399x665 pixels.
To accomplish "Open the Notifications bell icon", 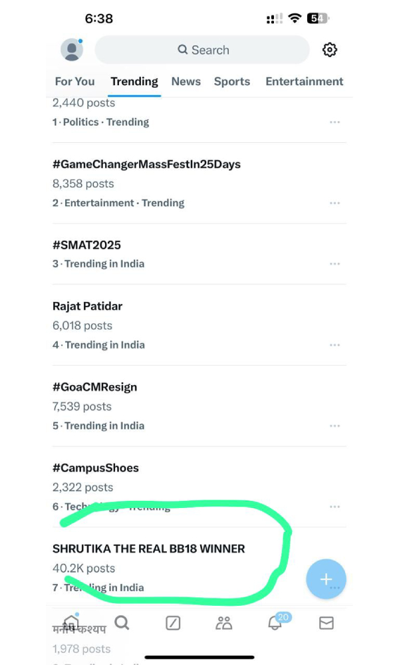I will coord(275,623).
